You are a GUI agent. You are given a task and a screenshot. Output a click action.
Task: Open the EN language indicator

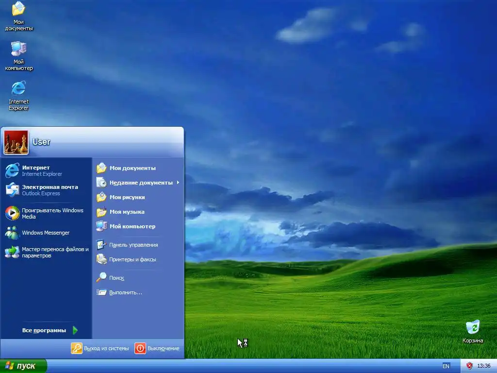click(446, 366)
